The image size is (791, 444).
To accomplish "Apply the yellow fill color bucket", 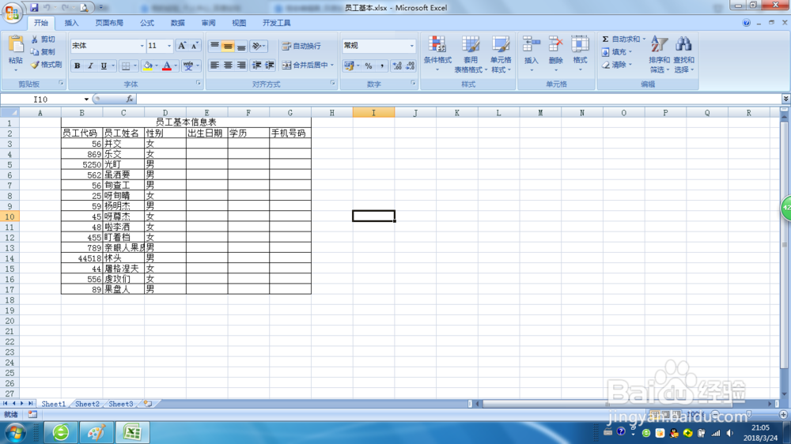I will [x=148, y=66].
